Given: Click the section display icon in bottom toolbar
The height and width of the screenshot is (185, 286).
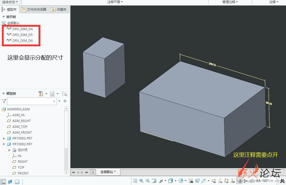Looking at the screenshot, I should (204, 181).
